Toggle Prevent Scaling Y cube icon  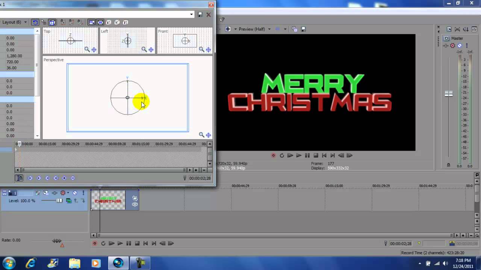117,22
